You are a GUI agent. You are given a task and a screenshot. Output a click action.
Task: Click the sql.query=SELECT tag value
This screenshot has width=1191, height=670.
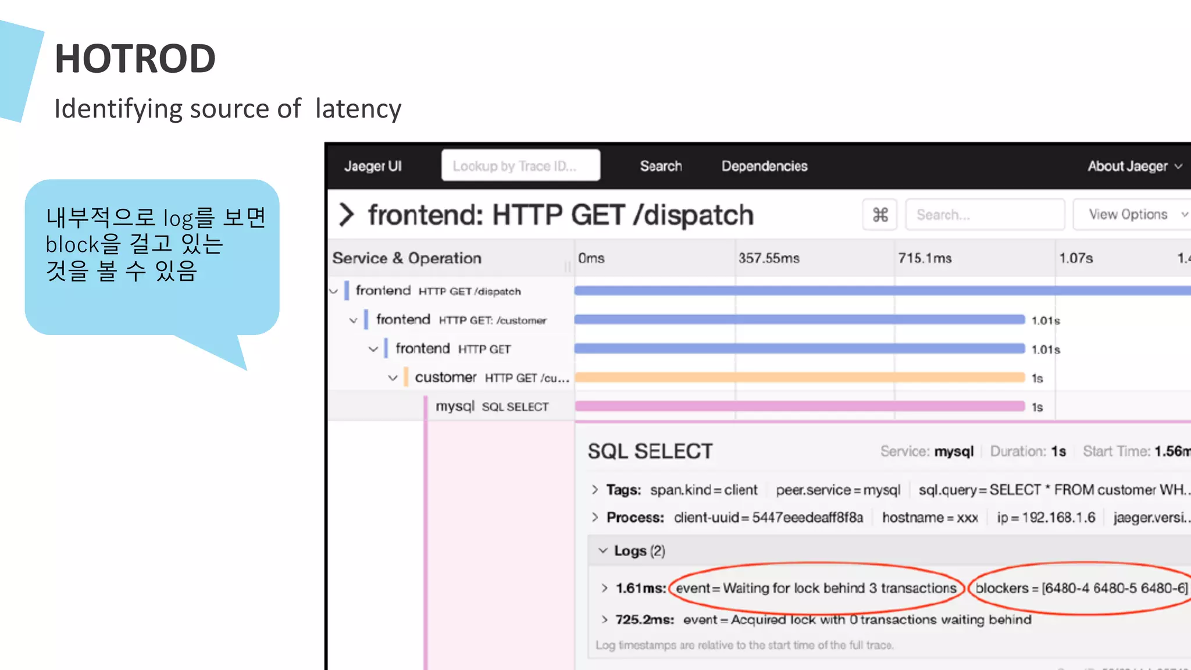tap(1054, 490)
